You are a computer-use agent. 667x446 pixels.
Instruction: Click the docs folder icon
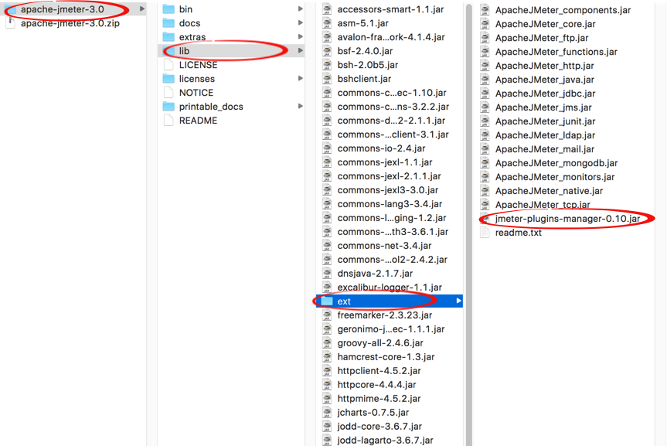[168, 23]
